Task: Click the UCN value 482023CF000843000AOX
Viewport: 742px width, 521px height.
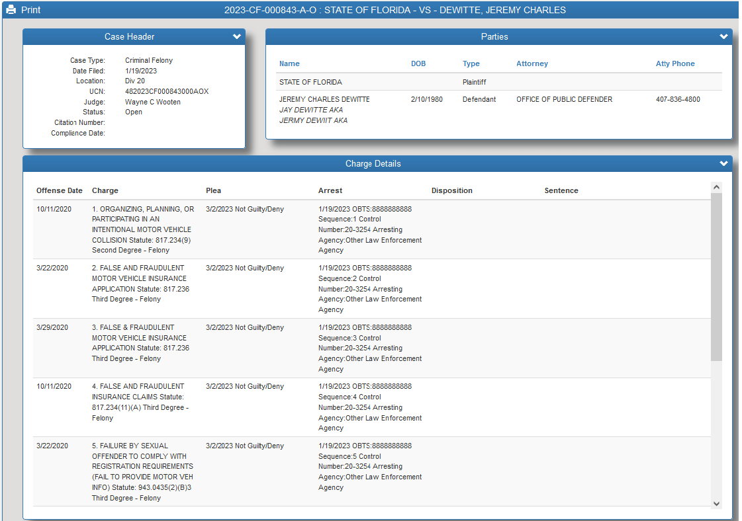Action: 167,91
